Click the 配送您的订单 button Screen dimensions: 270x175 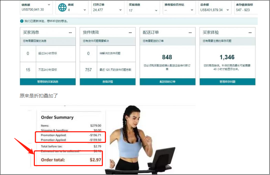point(167,82)
